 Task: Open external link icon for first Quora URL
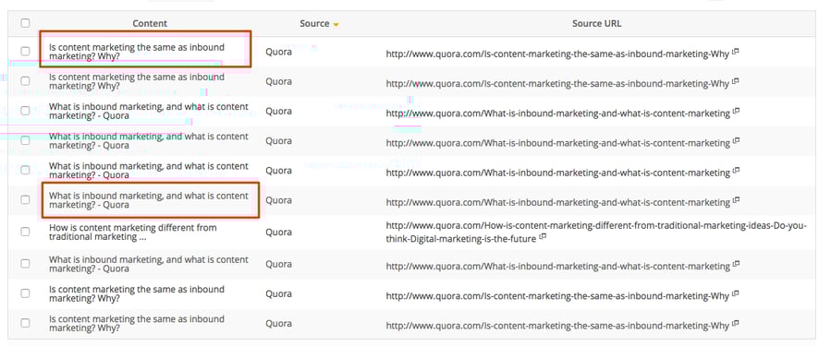(x=736, y=52)
